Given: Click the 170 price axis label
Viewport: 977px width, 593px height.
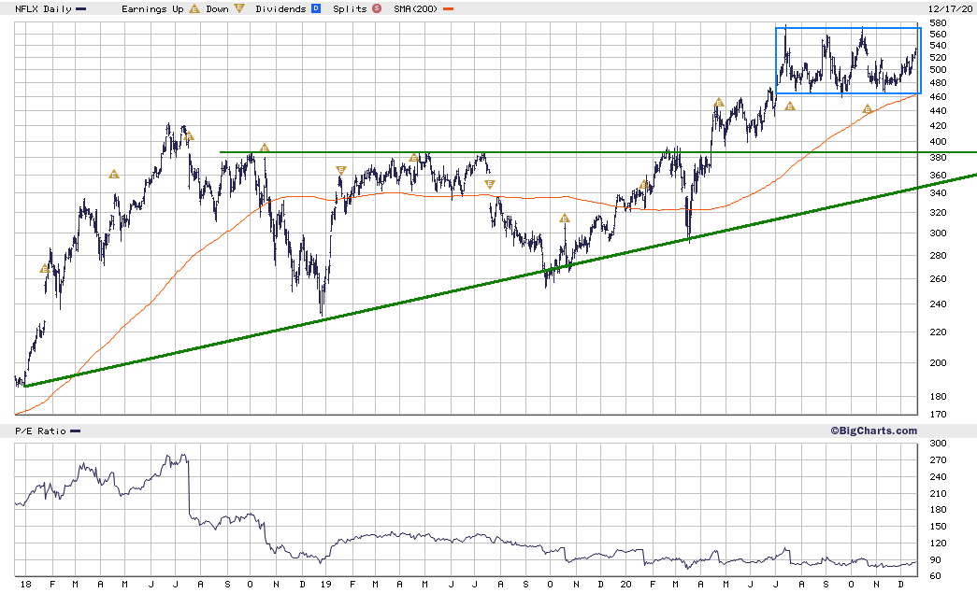Looking at the screenshot, I should 938,415.
